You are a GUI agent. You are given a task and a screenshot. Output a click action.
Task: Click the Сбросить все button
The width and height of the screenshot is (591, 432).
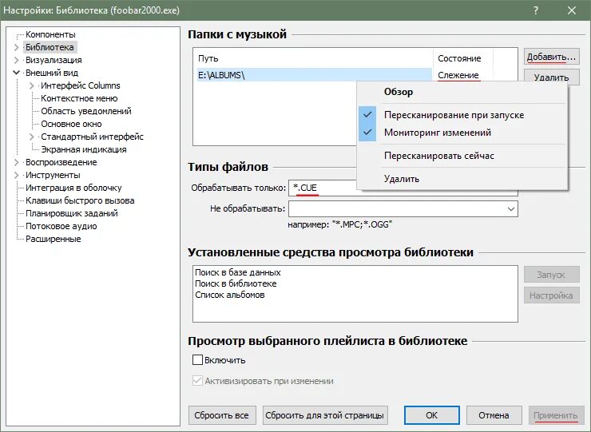point(222,415)
